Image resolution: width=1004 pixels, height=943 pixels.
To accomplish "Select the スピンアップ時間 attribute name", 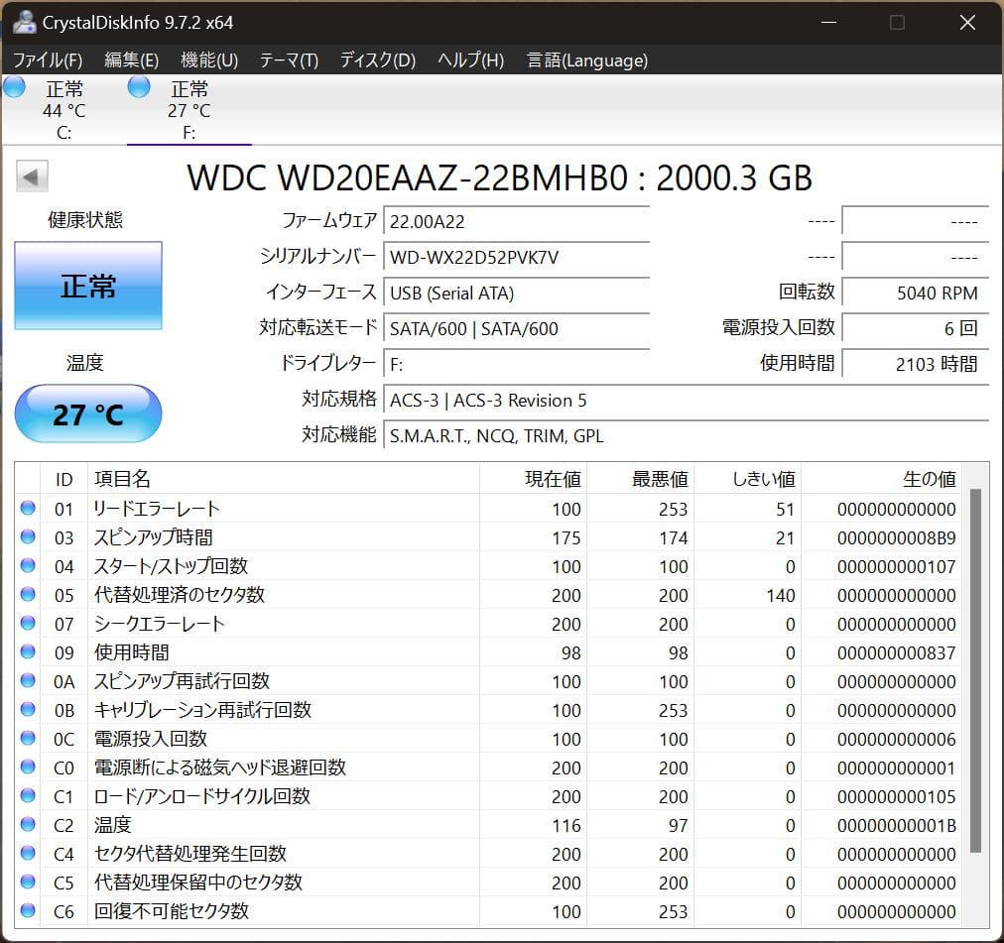I will click(x=153, y=537).
